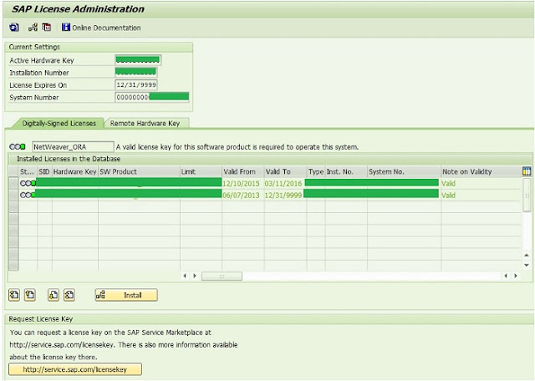This screenshot has height=381, width=535.
Task: Click the Limit column header
Action: click(201, 171)
